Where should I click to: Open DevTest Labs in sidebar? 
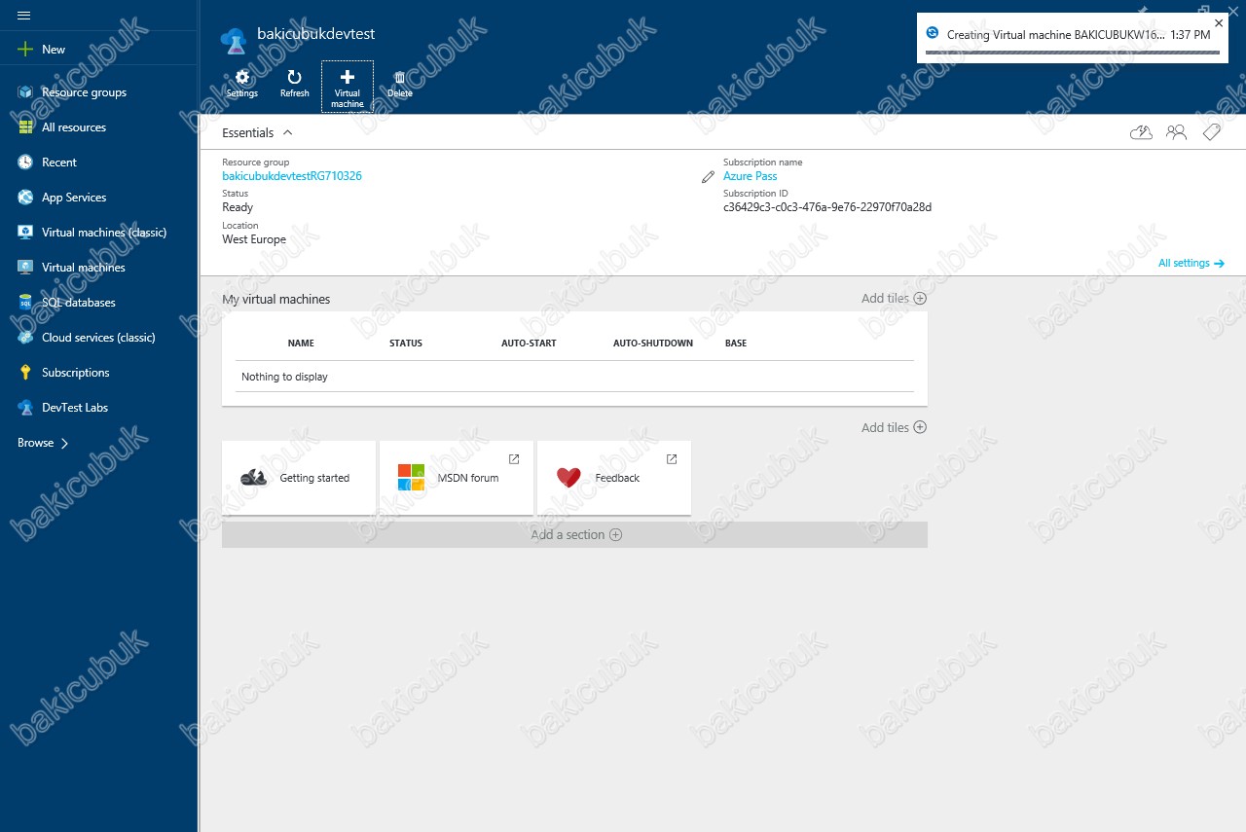click(x=75, y=408)
